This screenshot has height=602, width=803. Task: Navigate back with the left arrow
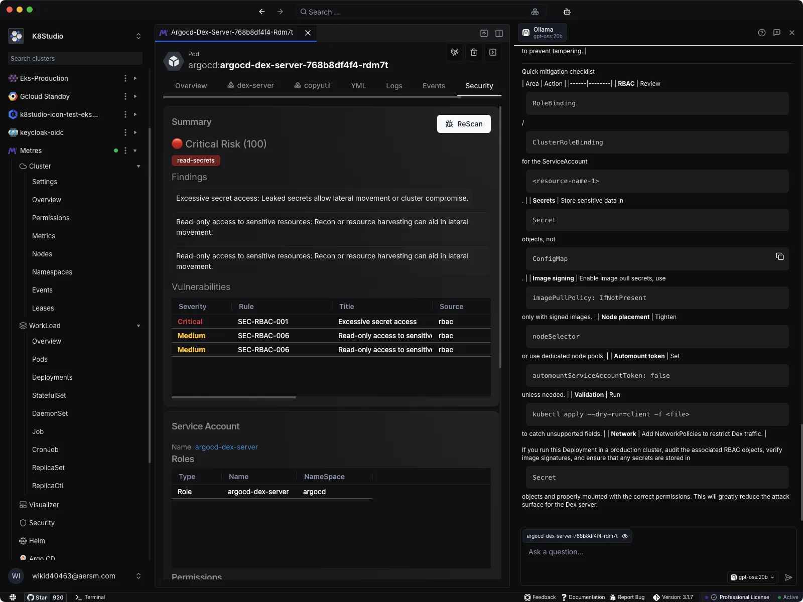click(262, 12)
